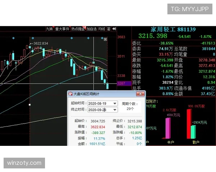Click the 总笔数 value 381044

click(208, 49)
